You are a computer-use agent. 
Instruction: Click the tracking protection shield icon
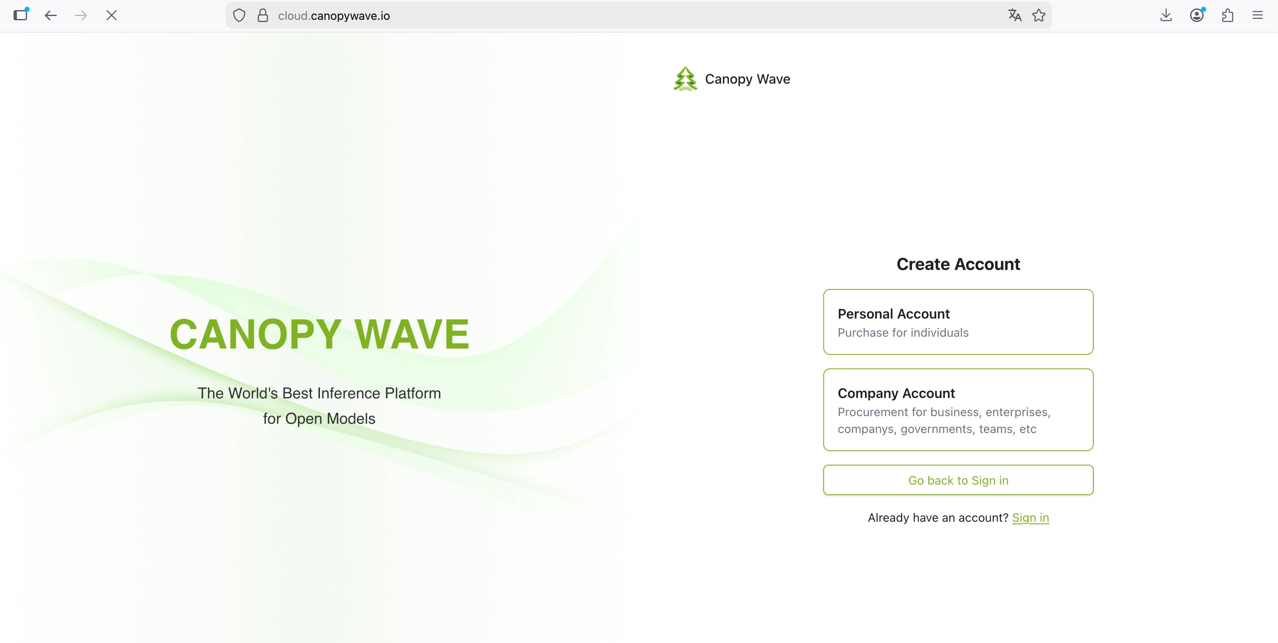(x=239, y=15)
